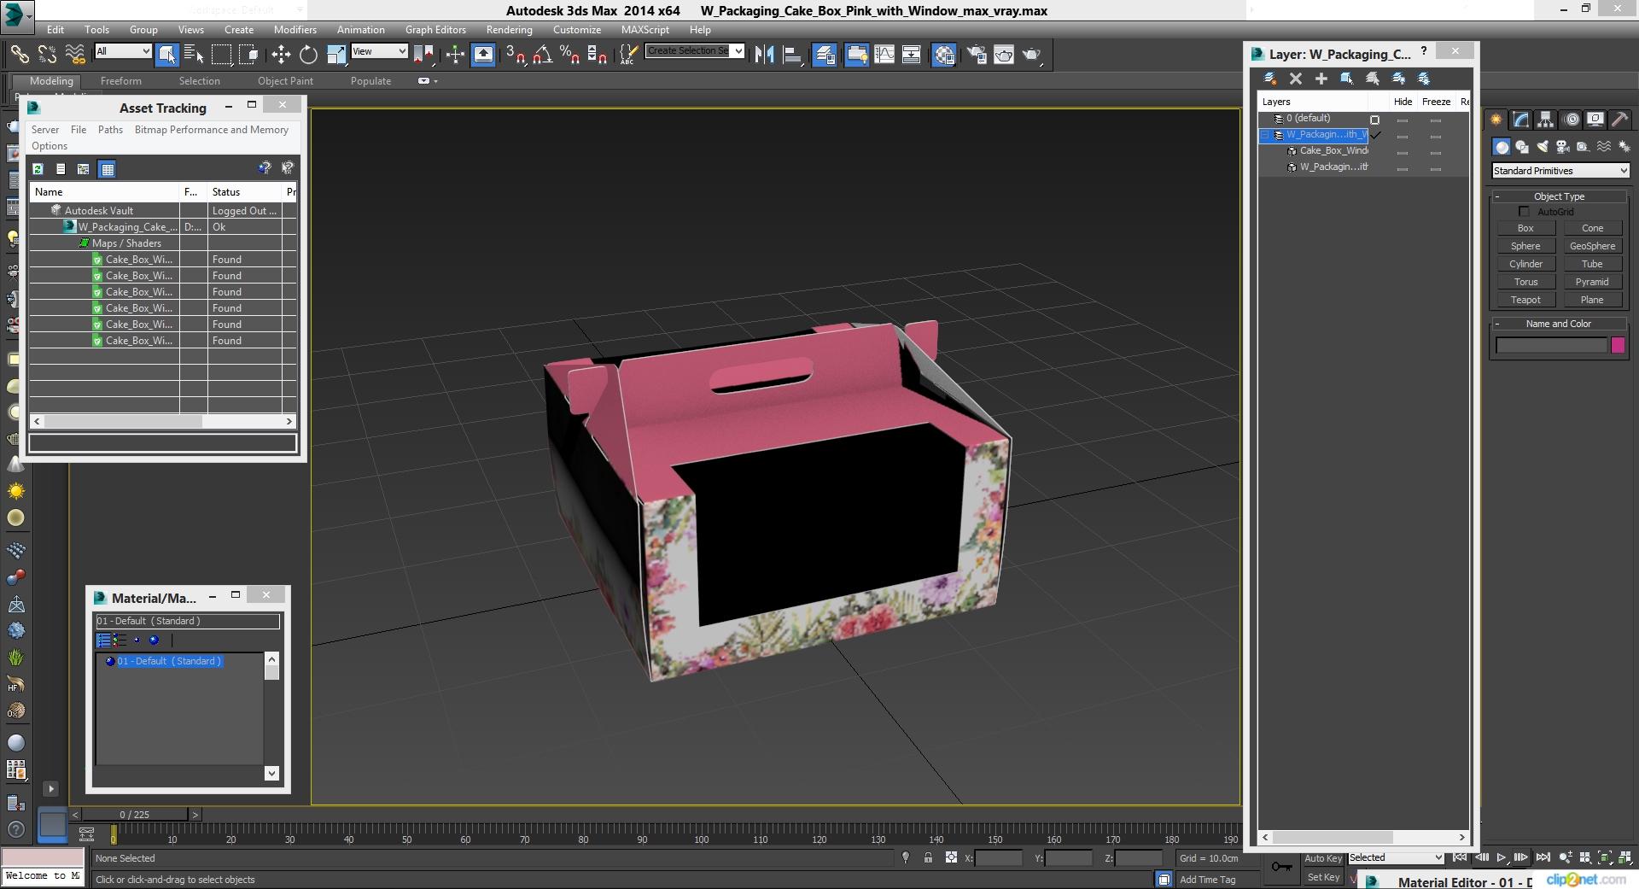The width and height of the screenshot is (1639, 889).
Task: Toggle the Percent Snap tool
Action: point(569,55)
